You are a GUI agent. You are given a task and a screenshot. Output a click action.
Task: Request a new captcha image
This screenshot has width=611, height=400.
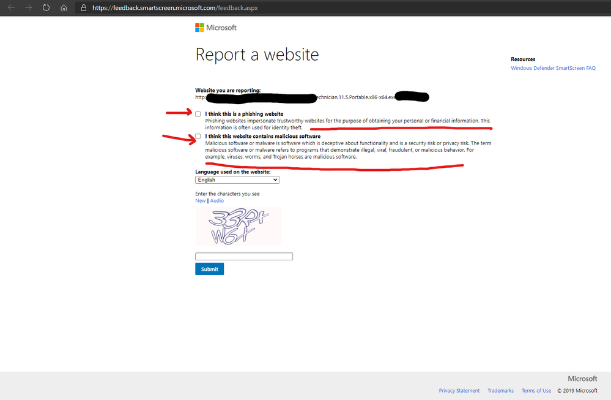click(x=200, y=200)
